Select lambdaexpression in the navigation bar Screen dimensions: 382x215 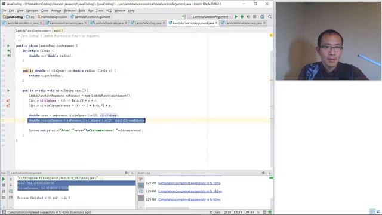[53, 17]
